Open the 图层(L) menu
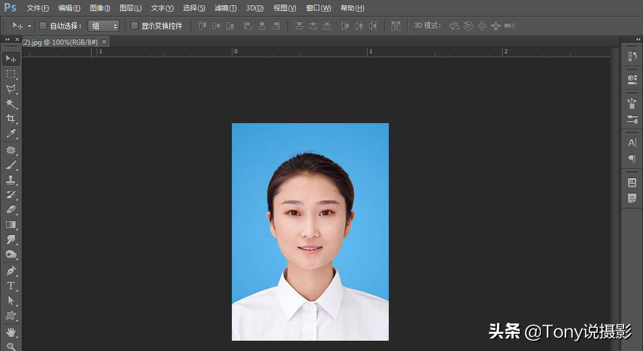 pos(131,8)
